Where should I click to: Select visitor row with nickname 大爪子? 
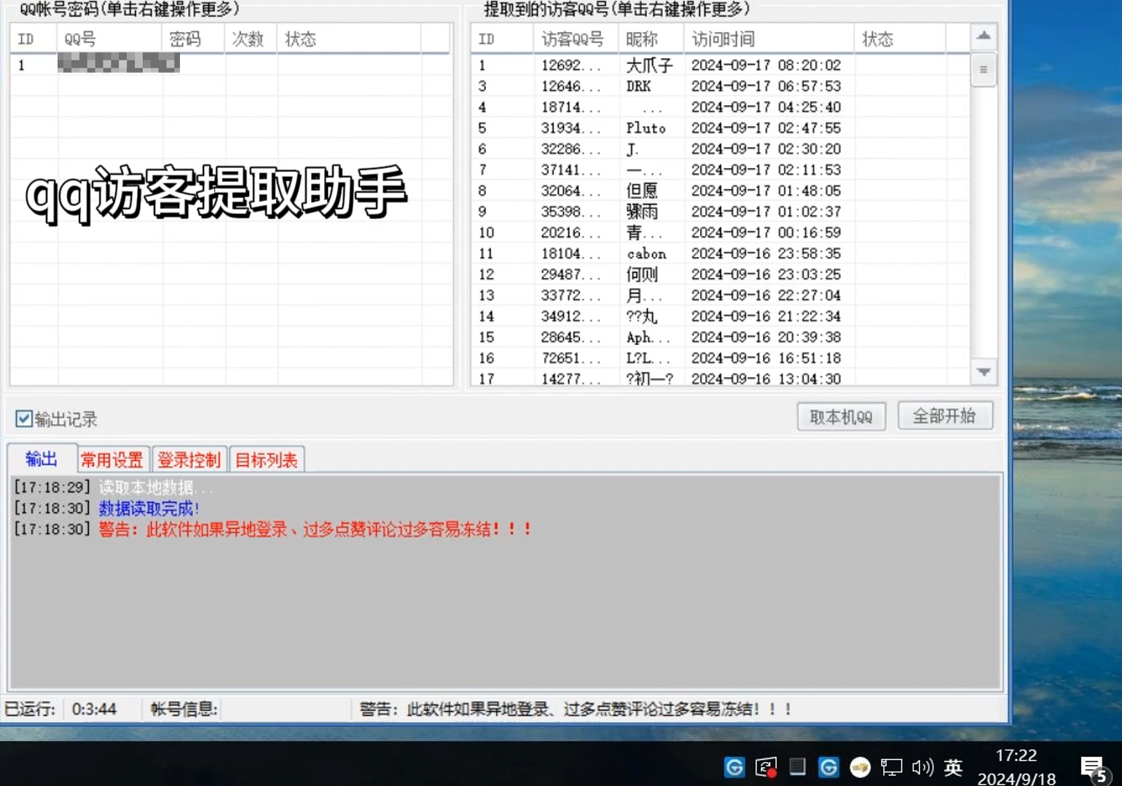point(720,65)
